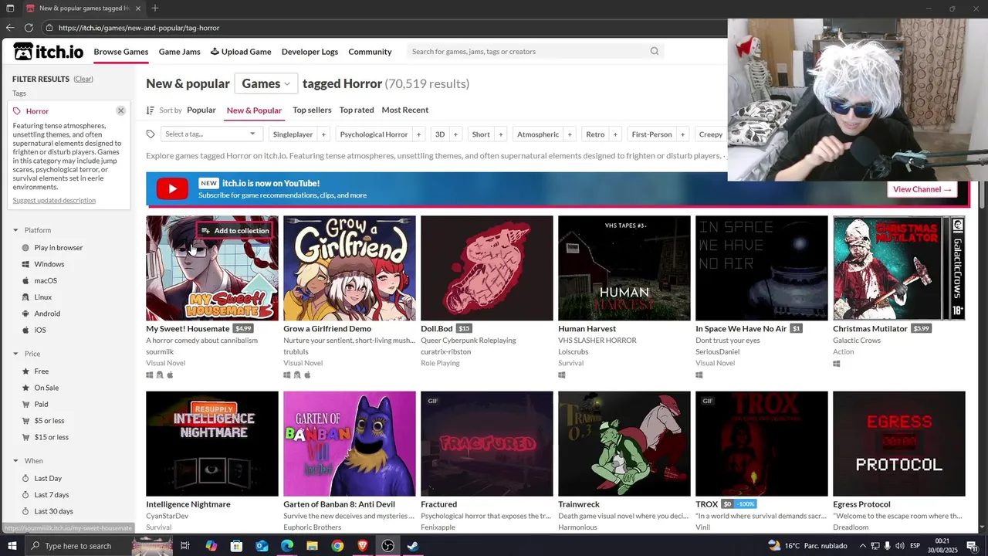Image resolution: width=988 pixels, height=556 pixels.
Task: Open the notifications center icon
Action: pyautogui.click(x=972, y=546)
